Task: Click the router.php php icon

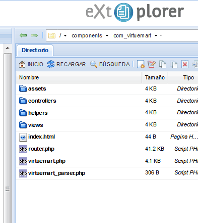Action: pos(23,149)
